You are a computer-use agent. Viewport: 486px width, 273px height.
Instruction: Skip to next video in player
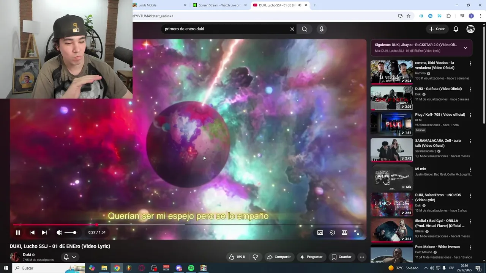pyautogui.click(x=44, y=232)
